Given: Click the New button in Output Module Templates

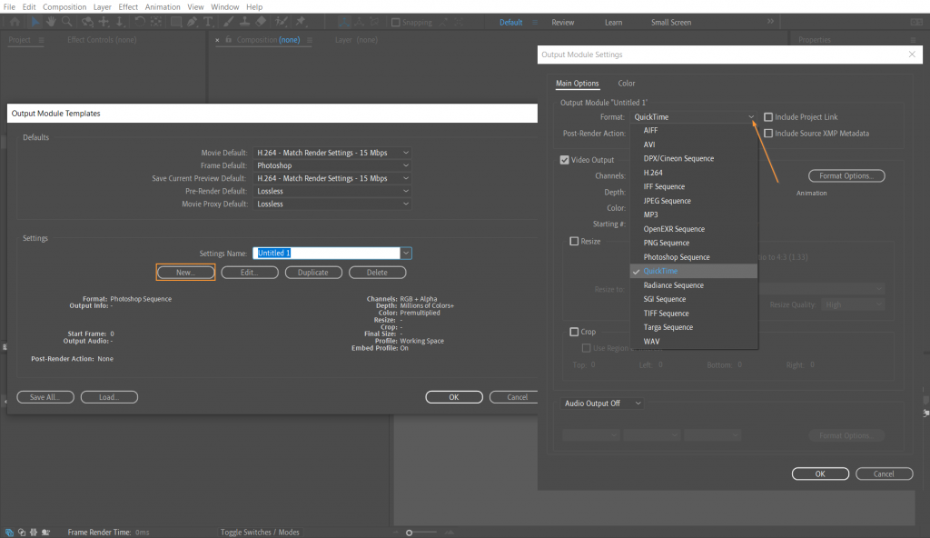Looking at the screenshot, I should pyautogui.click(x=185, y=271).
